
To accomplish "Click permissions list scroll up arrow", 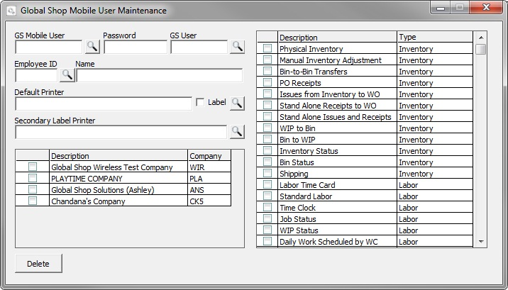I will pos(481,38).
